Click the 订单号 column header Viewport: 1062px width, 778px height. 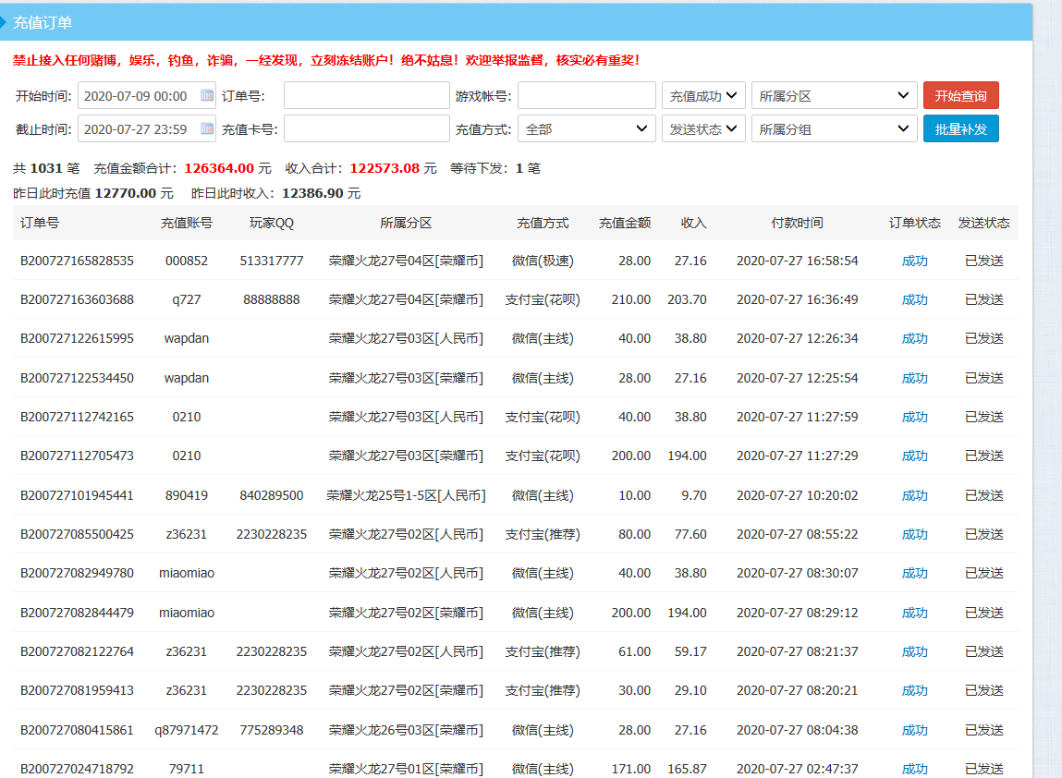click(x=40, y=223)
